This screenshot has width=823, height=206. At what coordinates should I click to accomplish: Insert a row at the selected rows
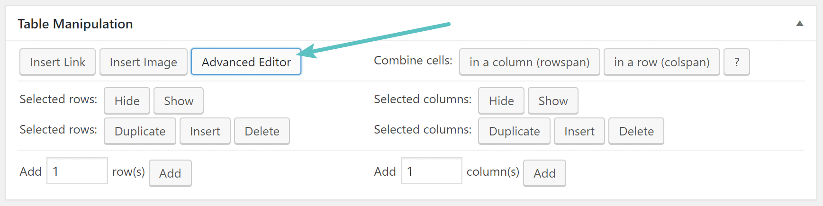pos(205,131)
